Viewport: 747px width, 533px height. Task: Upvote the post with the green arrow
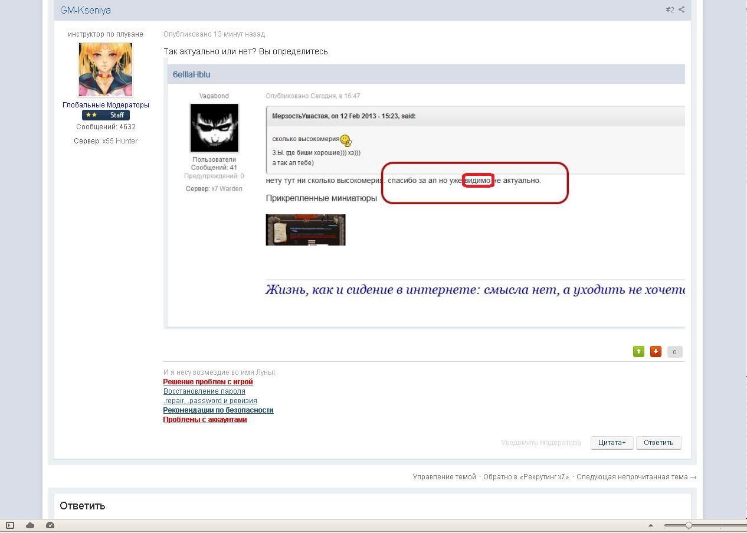(638, 352)
